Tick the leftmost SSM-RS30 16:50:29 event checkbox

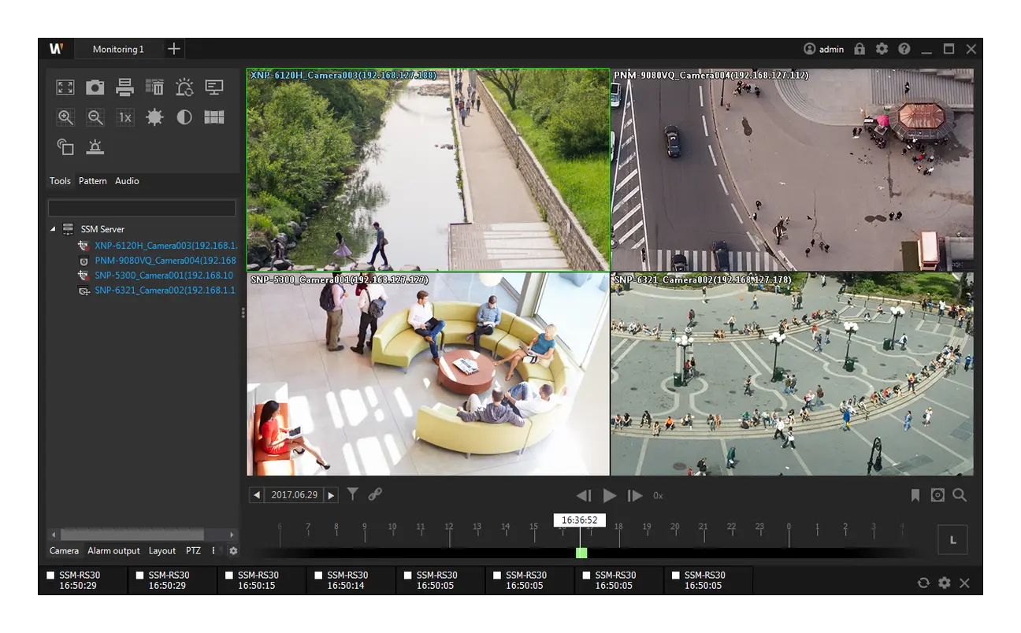50,576
